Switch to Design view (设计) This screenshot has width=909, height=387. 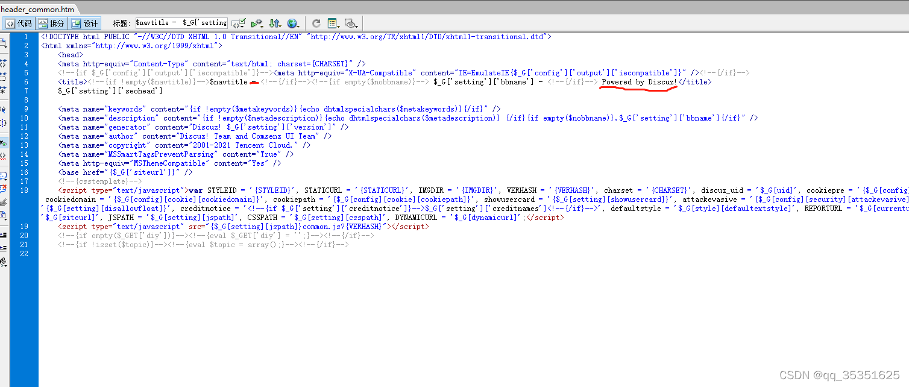click(x=84, y=24)
